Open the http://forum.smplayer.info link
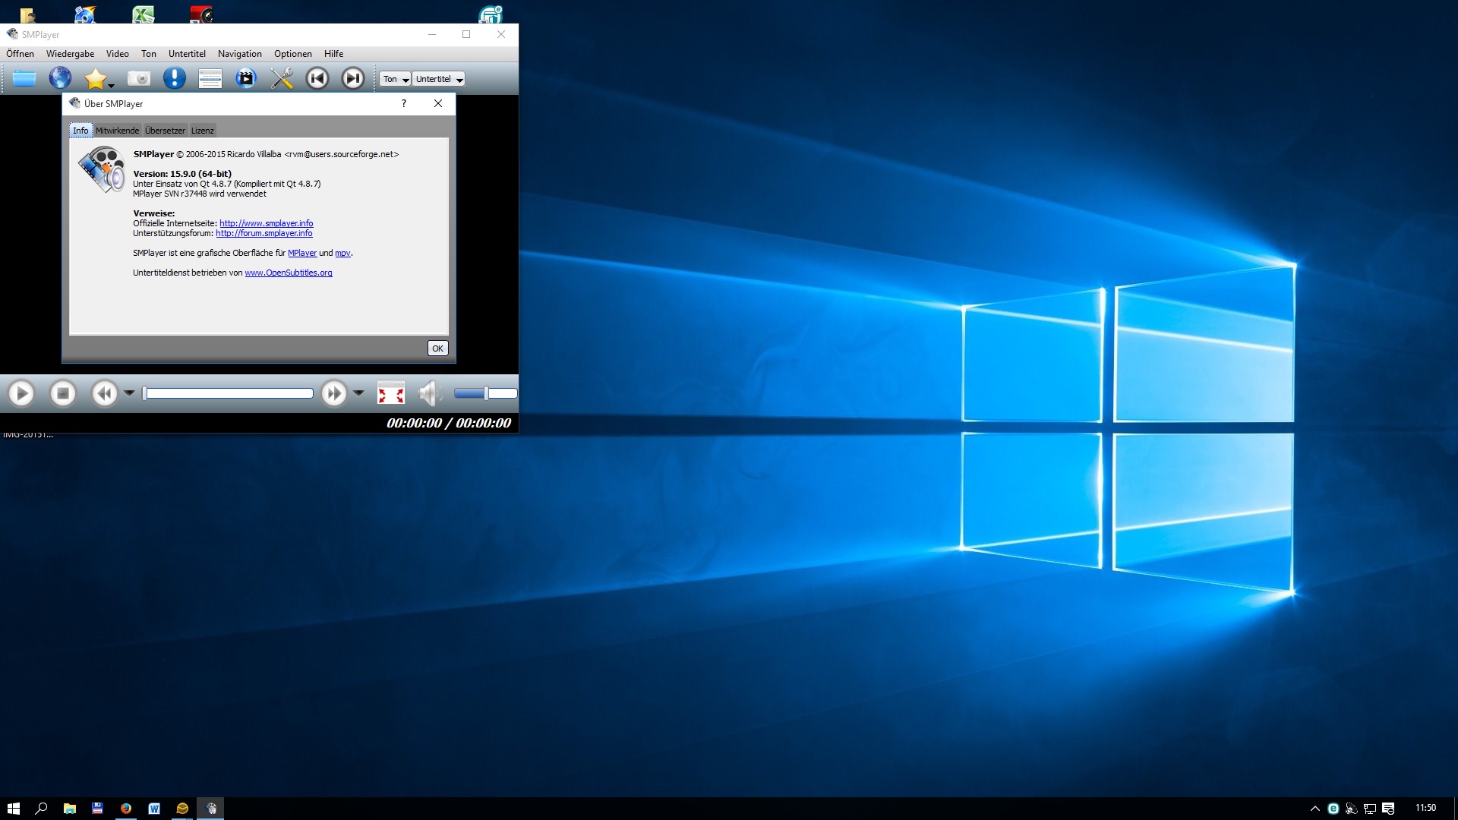 click(264, 233)
